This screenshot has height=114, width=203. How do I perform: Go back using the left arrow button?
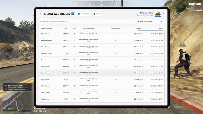41,14
